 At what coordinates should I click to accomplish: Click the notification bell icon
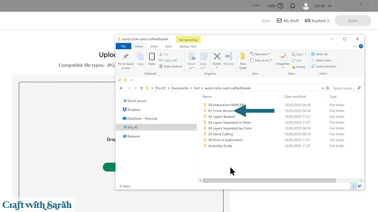(293, 6)
